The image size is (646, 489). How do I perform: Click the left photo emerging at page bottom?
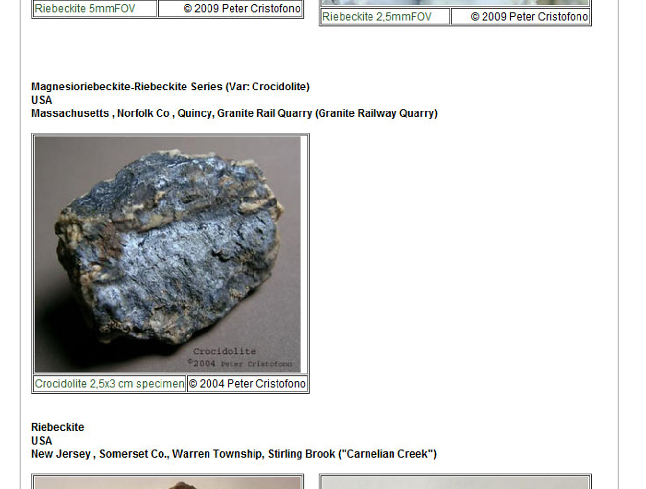pos(169,484)
